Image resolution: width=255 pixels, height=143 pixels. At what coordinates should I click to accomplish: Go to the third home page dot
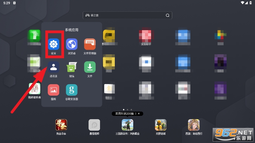(x=131, y=110)
